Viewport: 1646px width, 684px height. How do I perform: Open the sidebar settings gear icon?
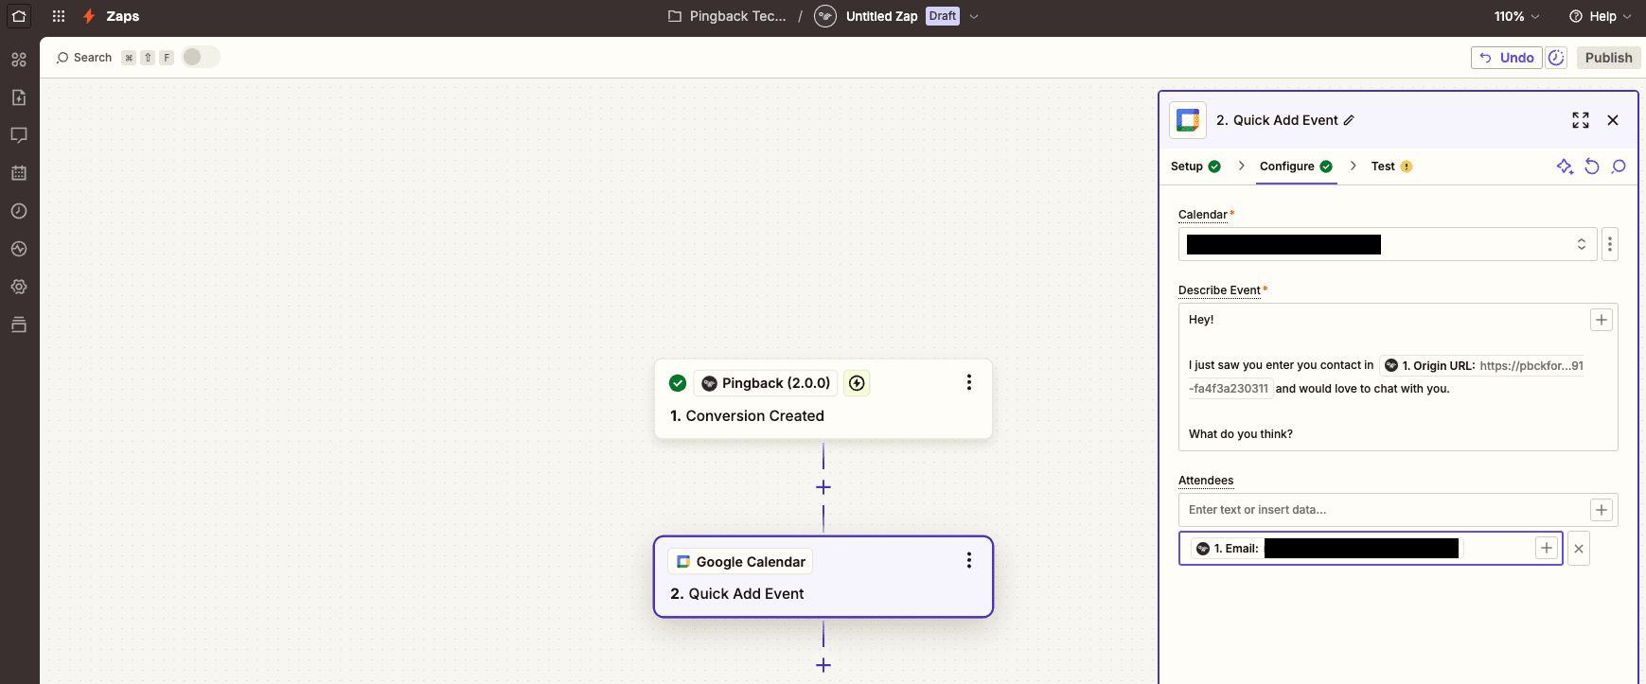coord(19,287)
